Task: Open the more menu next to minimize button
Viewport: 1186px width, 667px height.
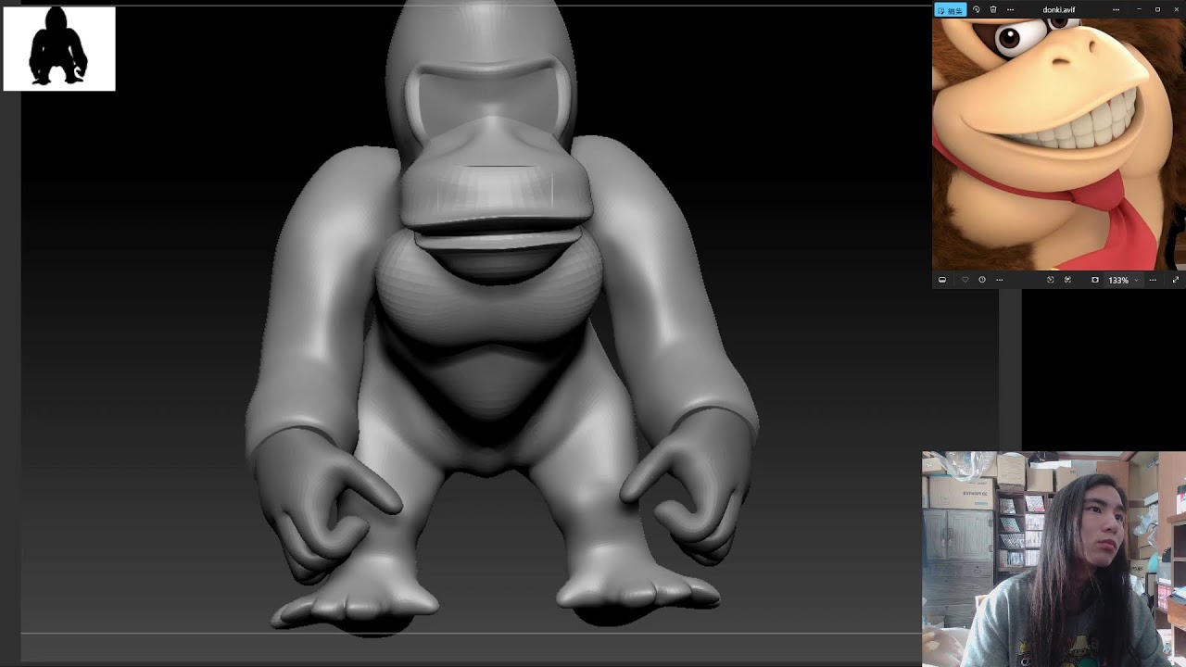Action: [x=1116, y=9]
